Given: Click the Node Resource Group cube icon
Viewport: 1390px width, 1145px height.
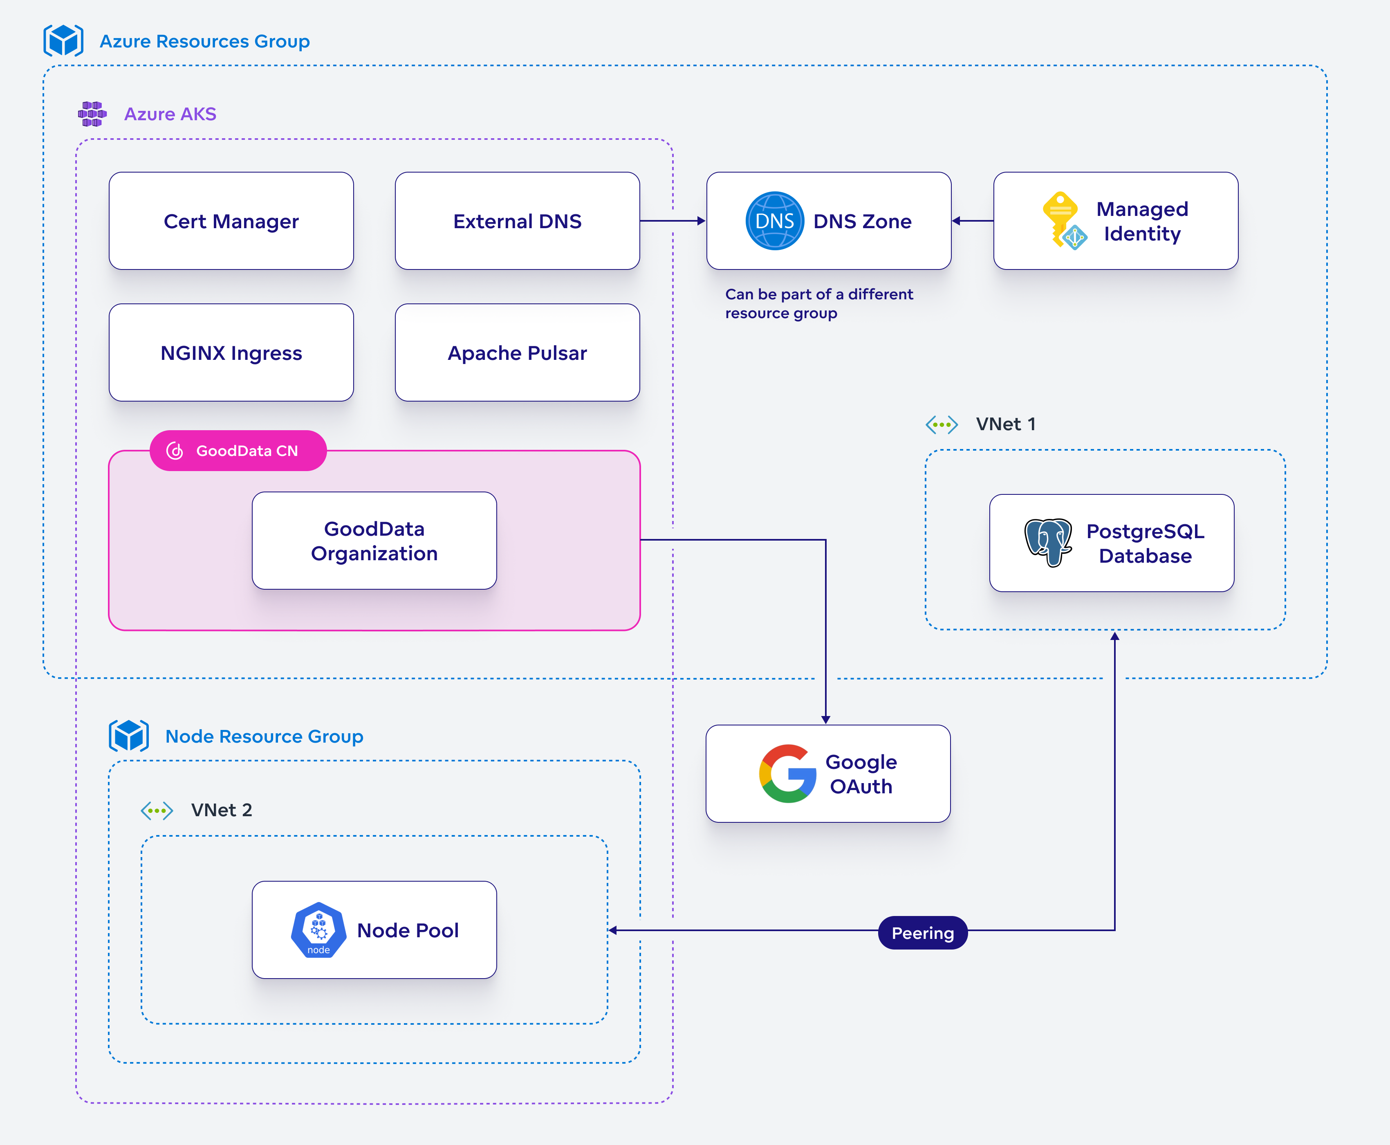Looking at the screenshot, I should coord(129,736).
